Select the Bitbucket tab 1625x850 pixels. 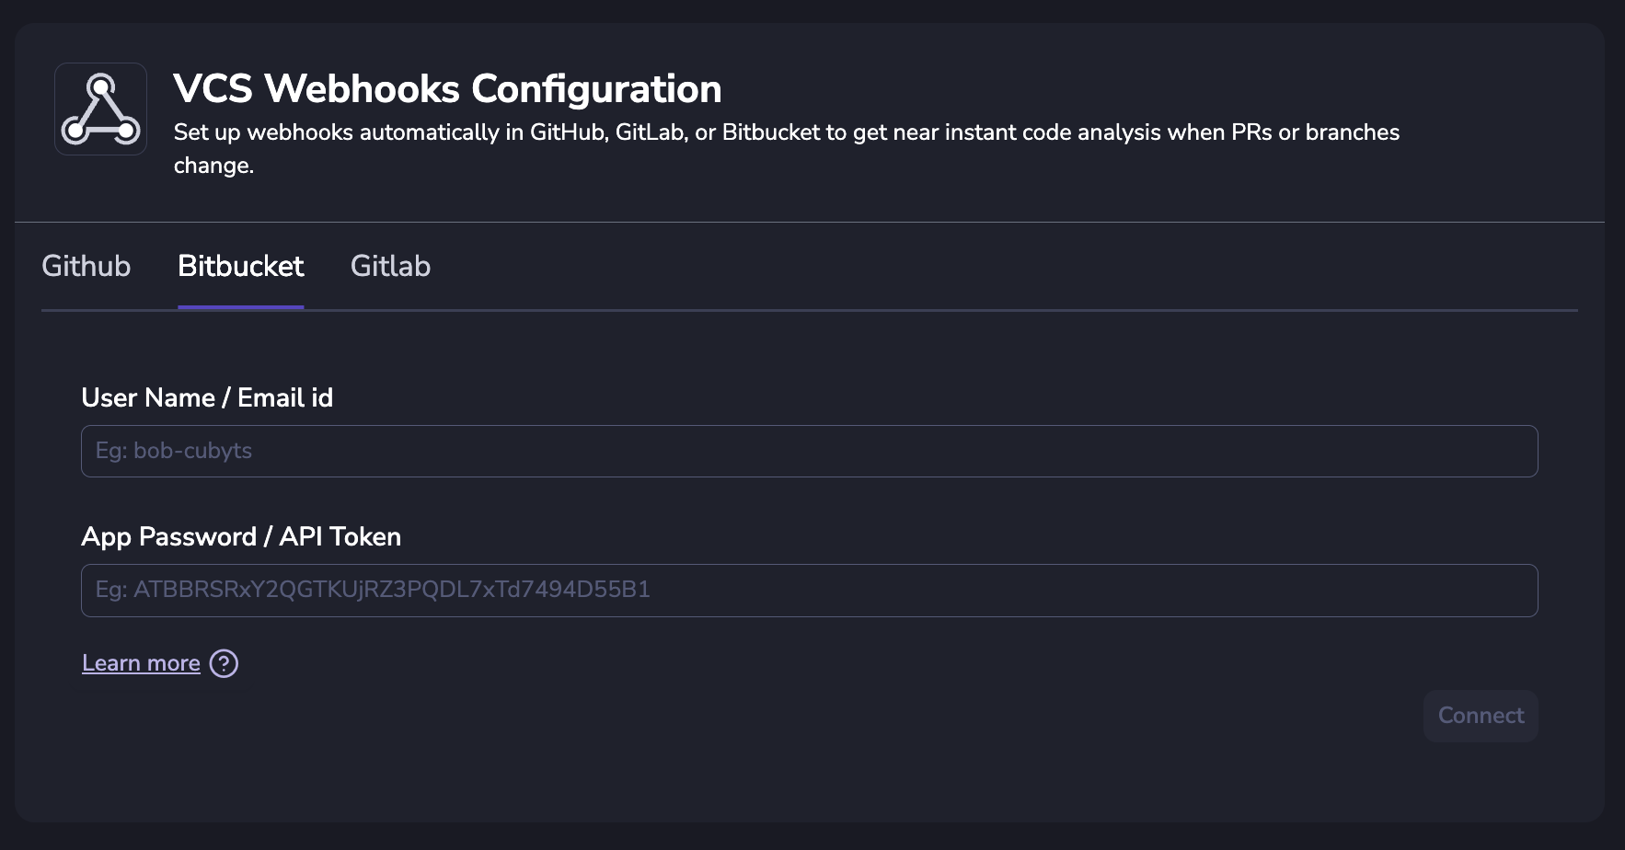(240, 266)
